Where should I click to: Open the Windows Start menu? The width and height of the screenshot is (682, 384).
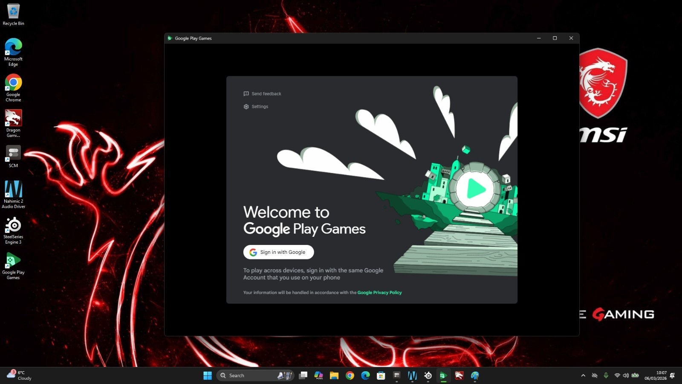click(208, 375)
